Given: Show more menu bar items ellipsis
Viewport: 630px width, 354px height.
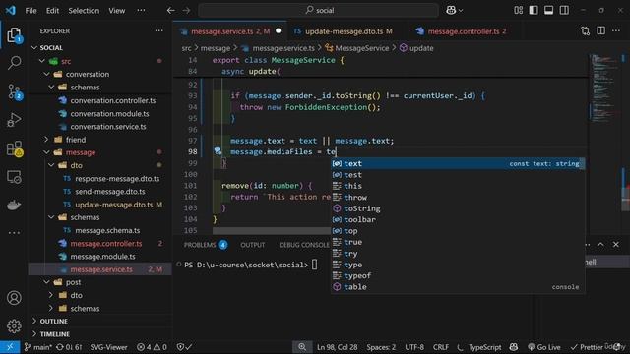Looking at the screenshot, I should click(x=141, y=11).
